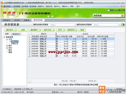Switch to the 目录 panel tab
Image resolution: width=126 pixels, height=94 pixels.
(7, 34)
